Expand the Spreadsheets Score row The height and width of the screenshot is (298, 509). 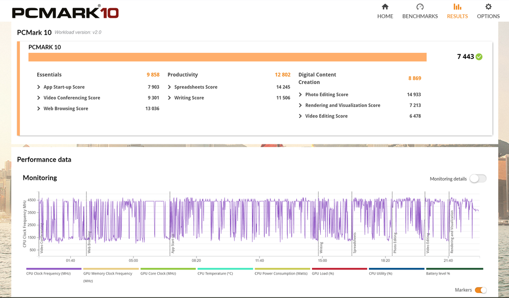coord(229,87)
